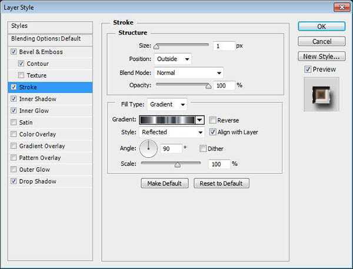Screen dimensions: 353x269
Task: Open Outer Glow settings
Action: (35, 170)
